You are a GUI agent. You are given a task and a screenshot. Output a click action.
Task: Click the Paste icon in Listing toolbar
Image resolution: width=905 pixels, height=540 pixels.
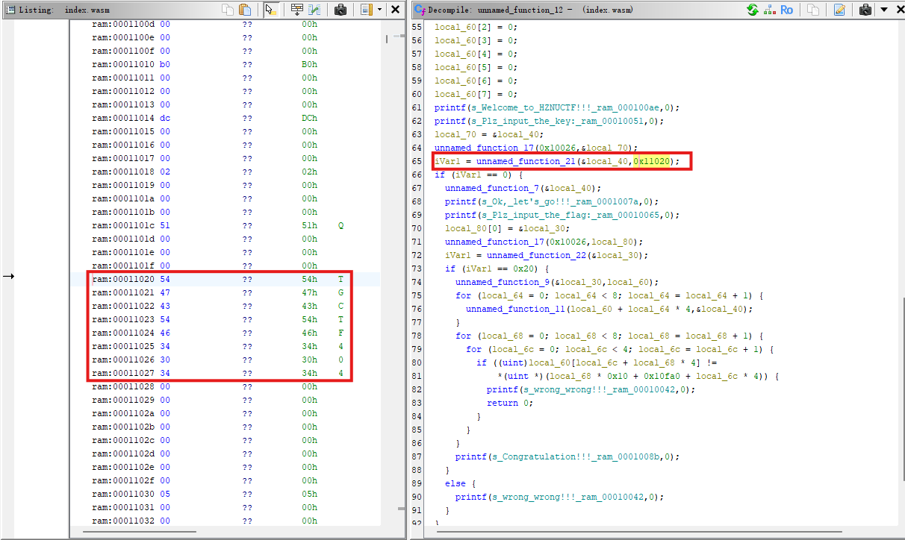245,10
